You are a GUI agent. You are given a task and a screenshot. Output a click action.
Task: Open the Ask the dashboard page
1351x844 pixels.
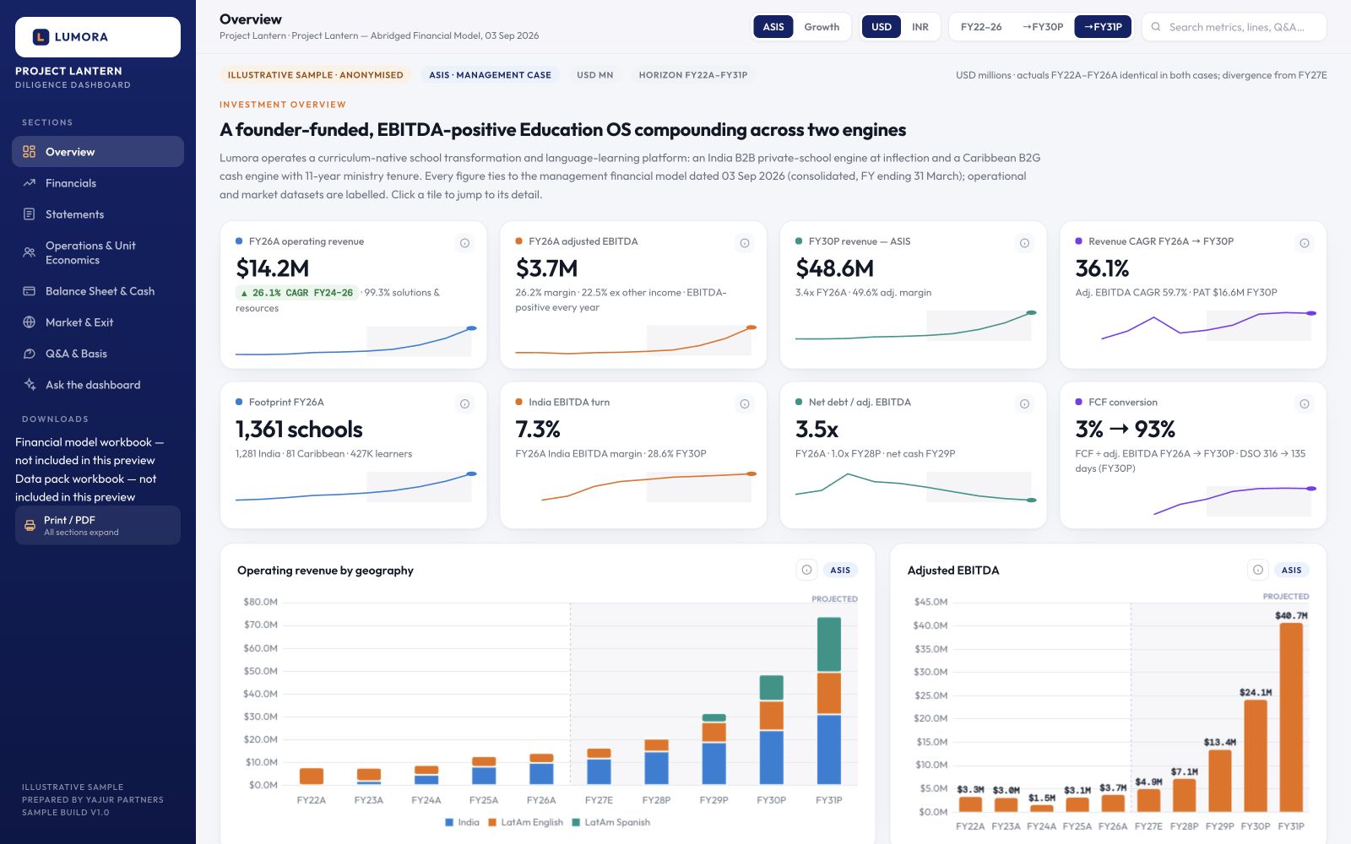(98, 385)
